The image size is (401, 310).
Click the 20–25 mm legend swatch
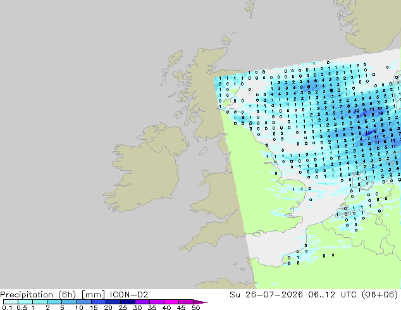[113, 302]
